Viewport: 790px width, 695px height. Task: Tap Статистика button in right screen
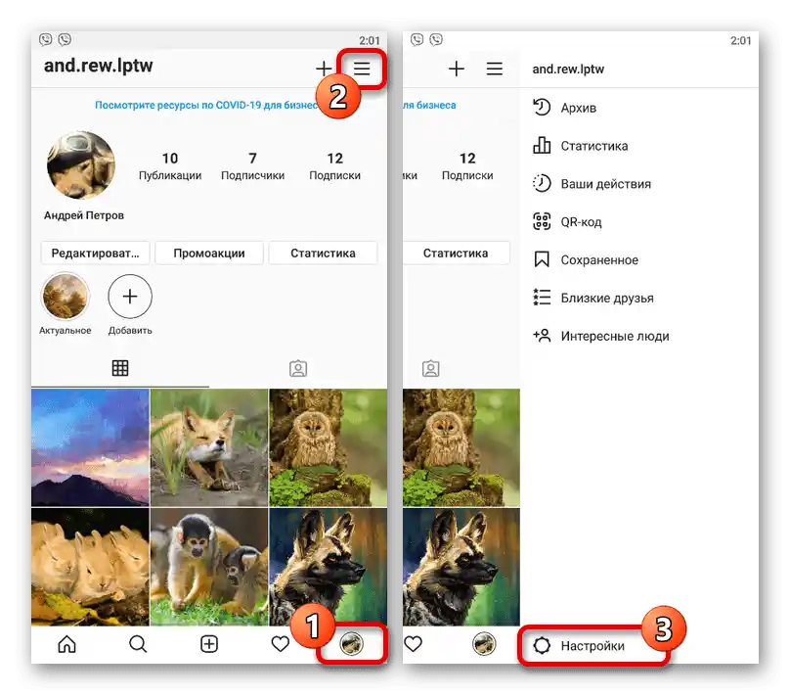coord(456,254)
